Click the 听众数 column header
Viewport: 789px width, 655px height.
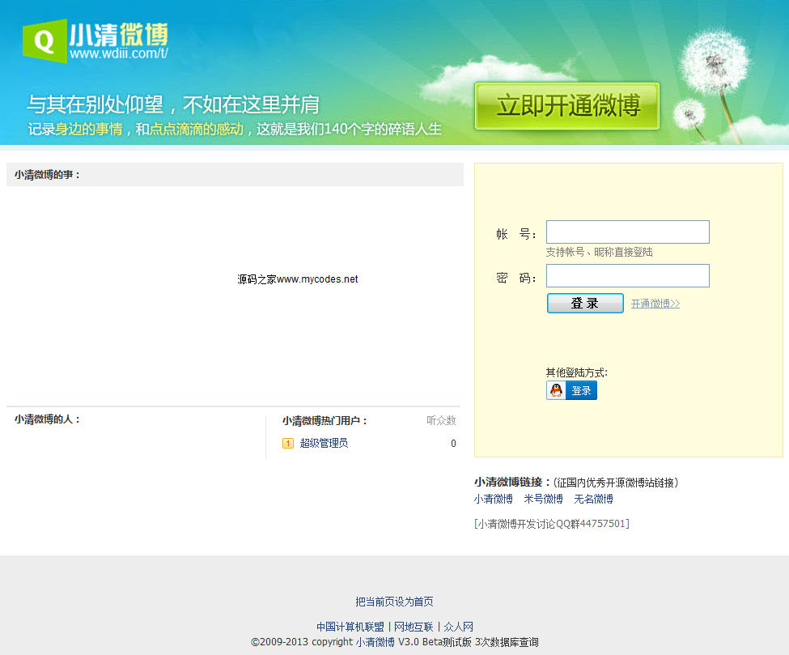pyautogui.click(x=441, y=421)
